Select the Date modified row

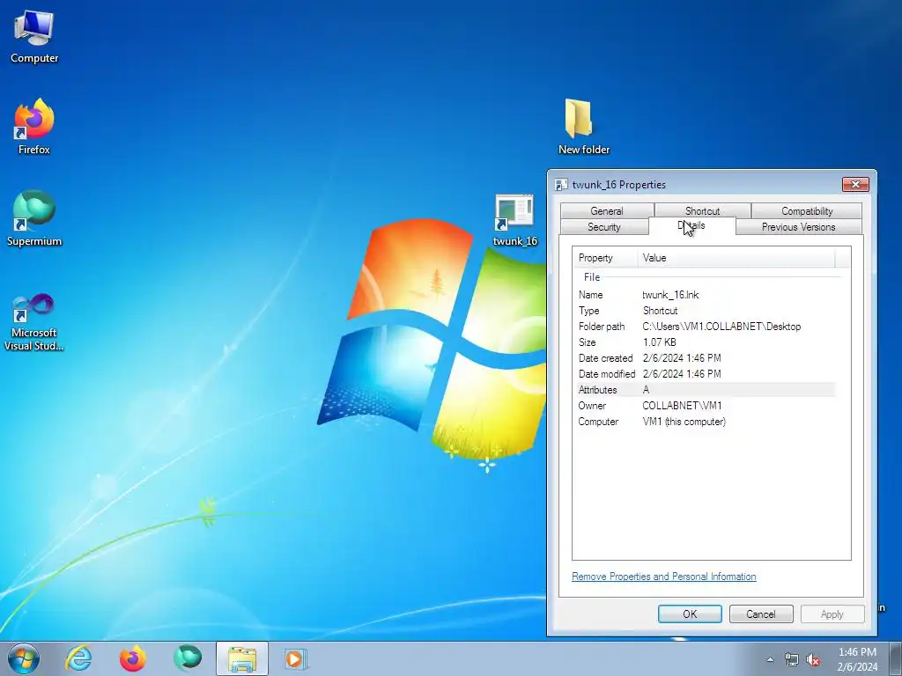coord(706,373)
